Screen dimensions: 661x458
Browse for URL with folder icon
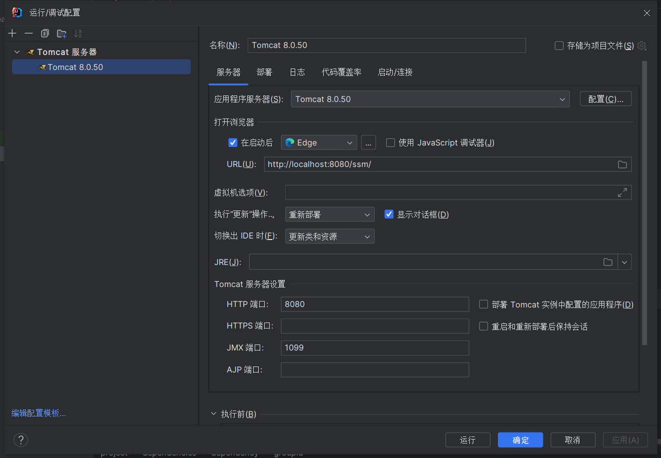(x=622, y=164)
